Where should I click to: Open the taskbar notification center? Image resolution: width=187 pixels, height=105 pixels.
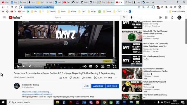point(183,102)
